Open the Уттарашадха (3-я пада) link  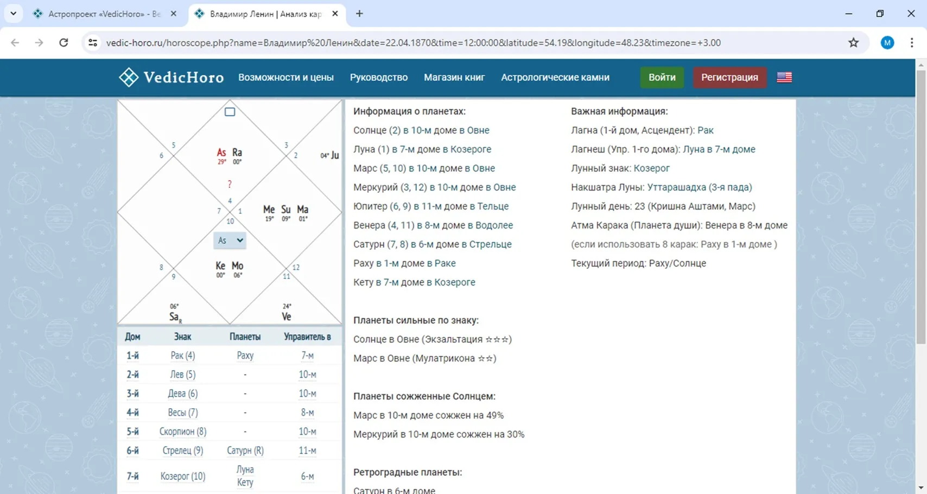pos(699,187)
